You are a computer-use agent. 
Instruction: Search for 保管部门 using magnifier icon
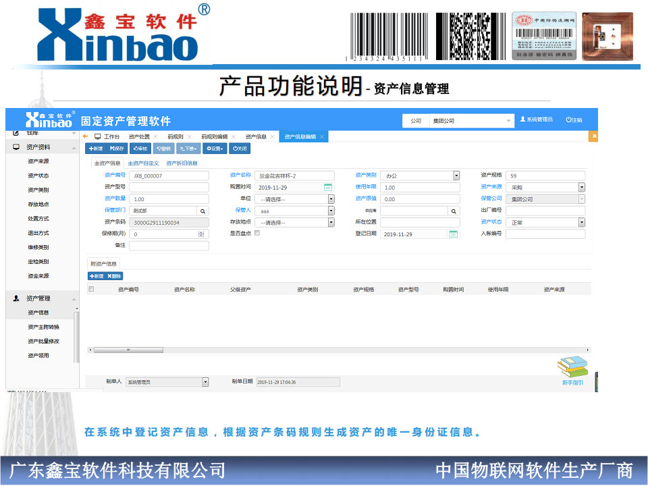point(202,211)
